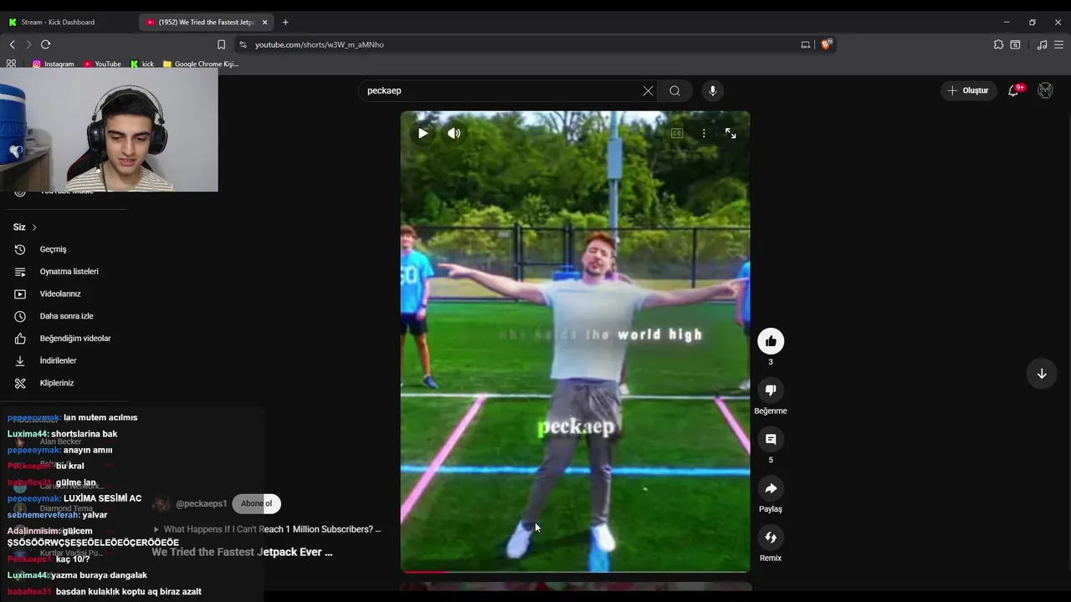This screenshot has width=1071, height=602.
Task: Mute the short's audio
Action: 454,133
